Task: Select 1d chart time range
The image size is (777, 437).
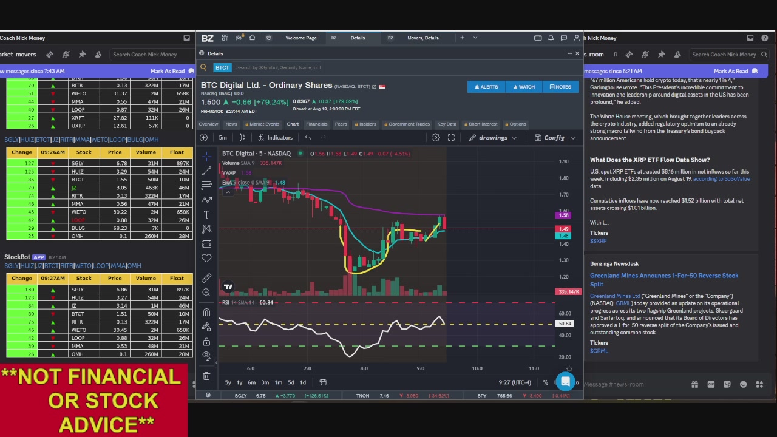Action: [302, 382]
